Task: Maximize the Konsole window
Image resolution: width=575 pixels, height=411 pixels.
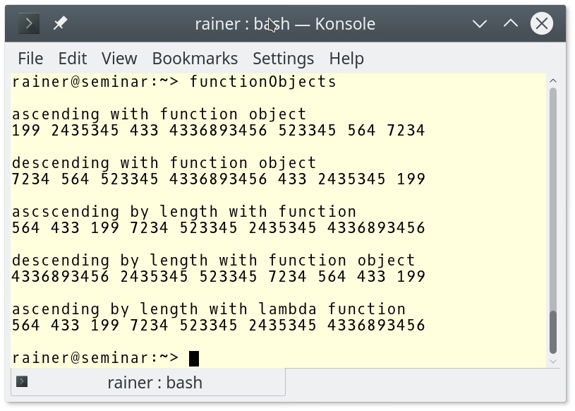Action: click(x=511, y=23)
